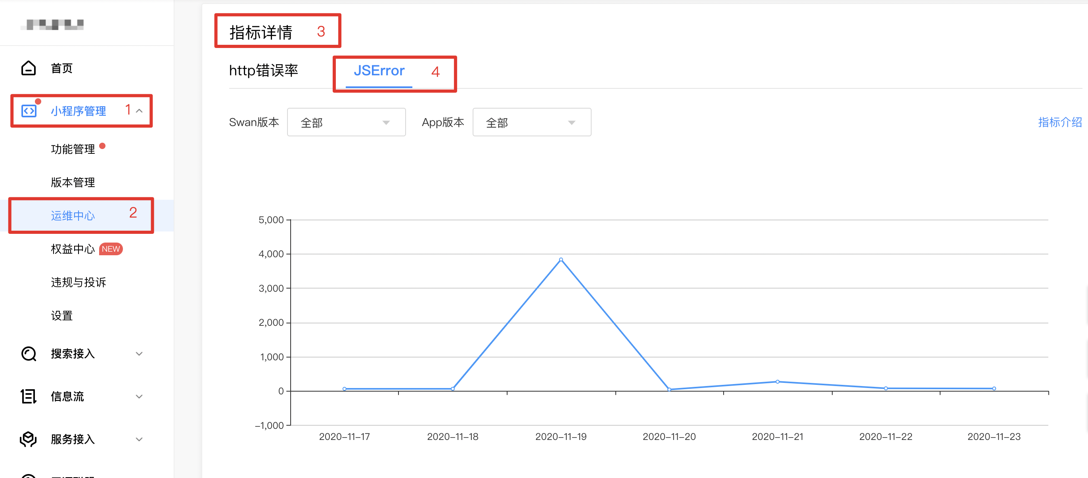The height and width of the screenshot is (478, 1088).
Task: Click the red dot next to 功能管理
Action: 102,146
